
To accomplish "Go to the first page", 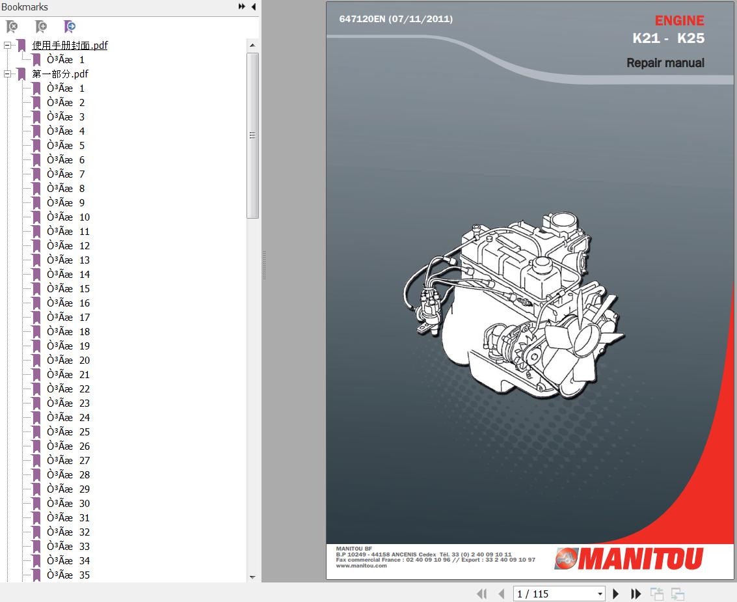I will click(x=482, y=594).
